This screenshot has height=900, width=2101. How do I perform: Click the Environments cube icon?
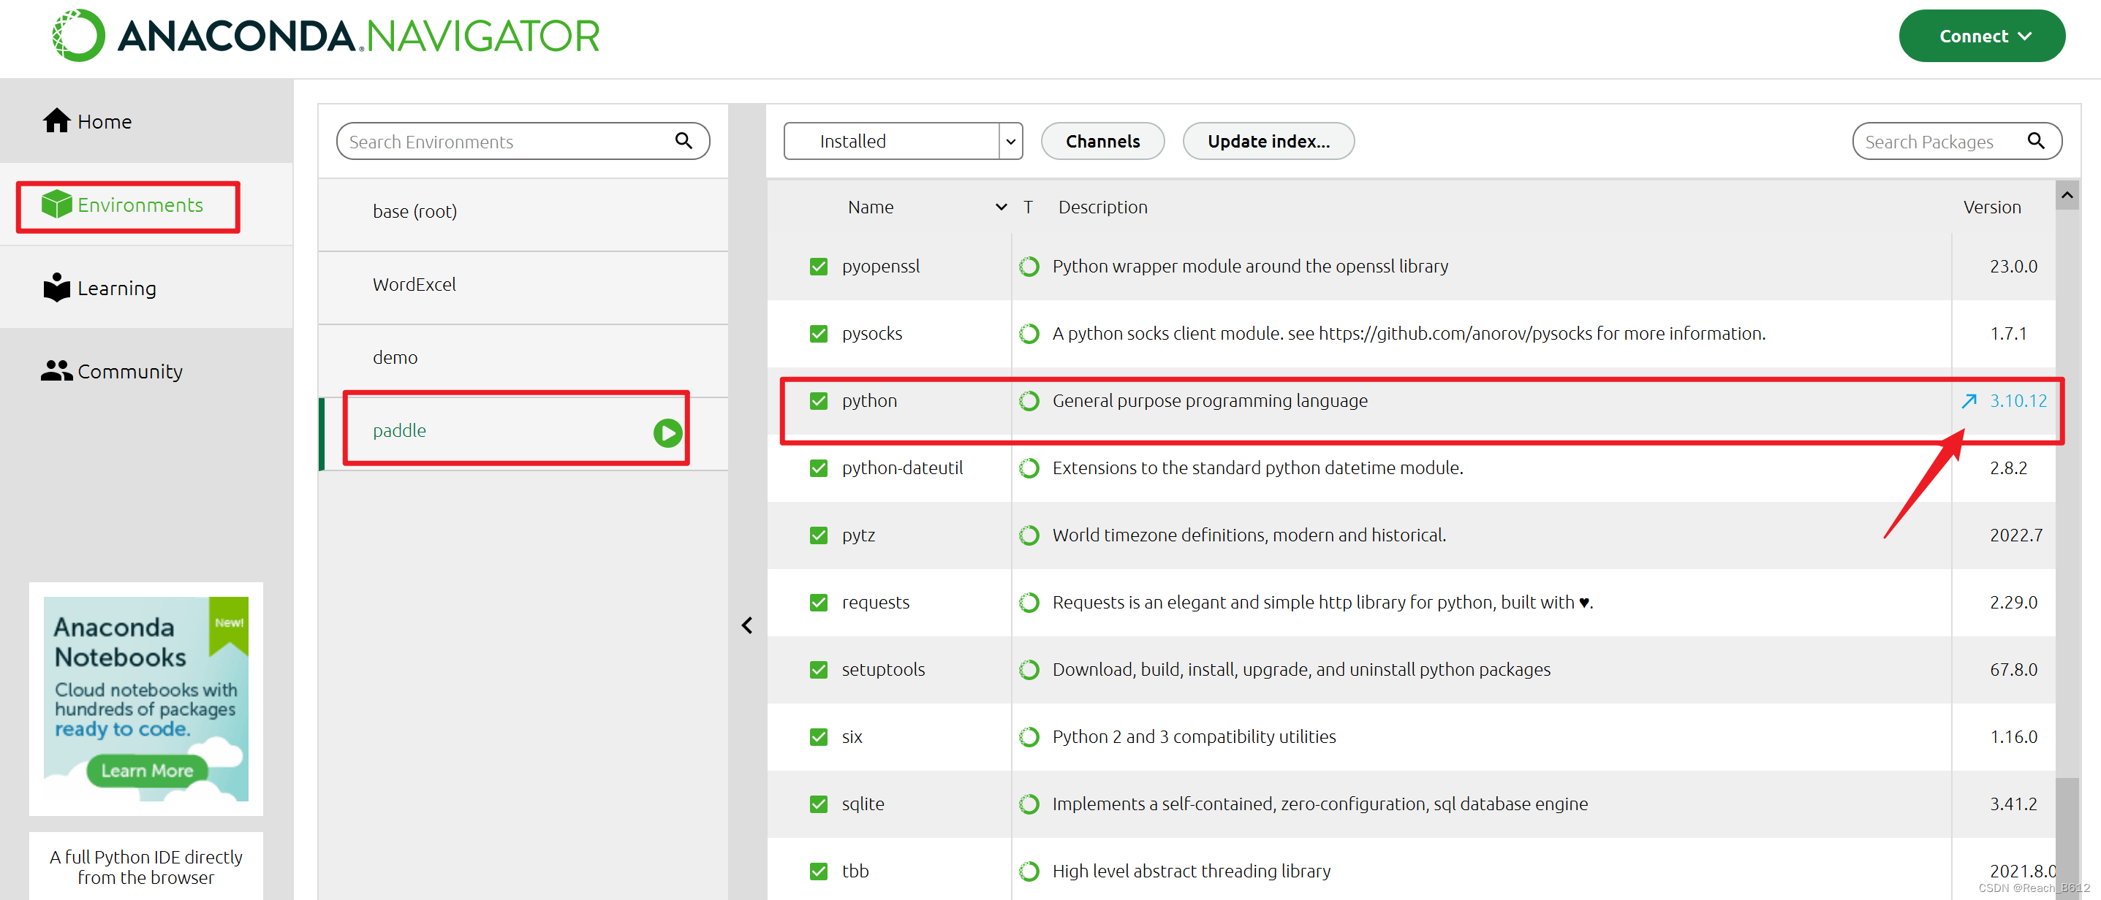pyautogui.click(x=56, y=205)
